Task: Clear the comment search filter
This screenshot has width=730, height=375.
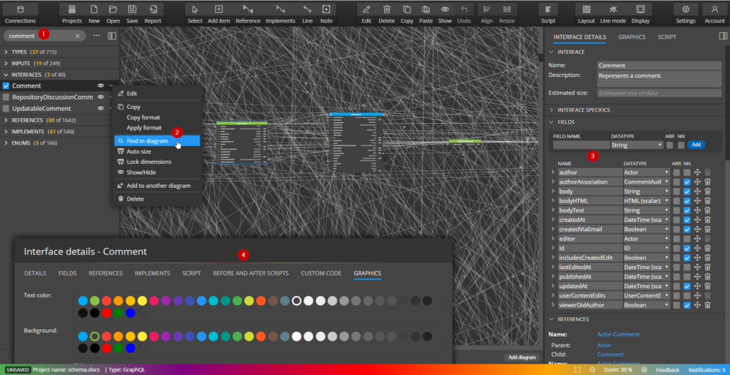Action: click(77, 36)
